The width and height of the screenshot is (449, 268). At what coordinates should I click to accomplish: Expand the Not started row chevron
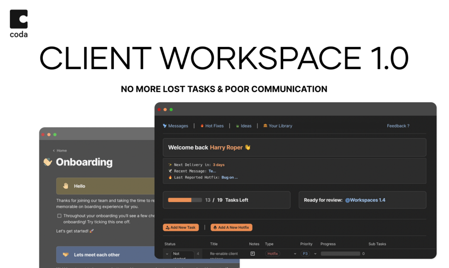[x=167, y=254]
